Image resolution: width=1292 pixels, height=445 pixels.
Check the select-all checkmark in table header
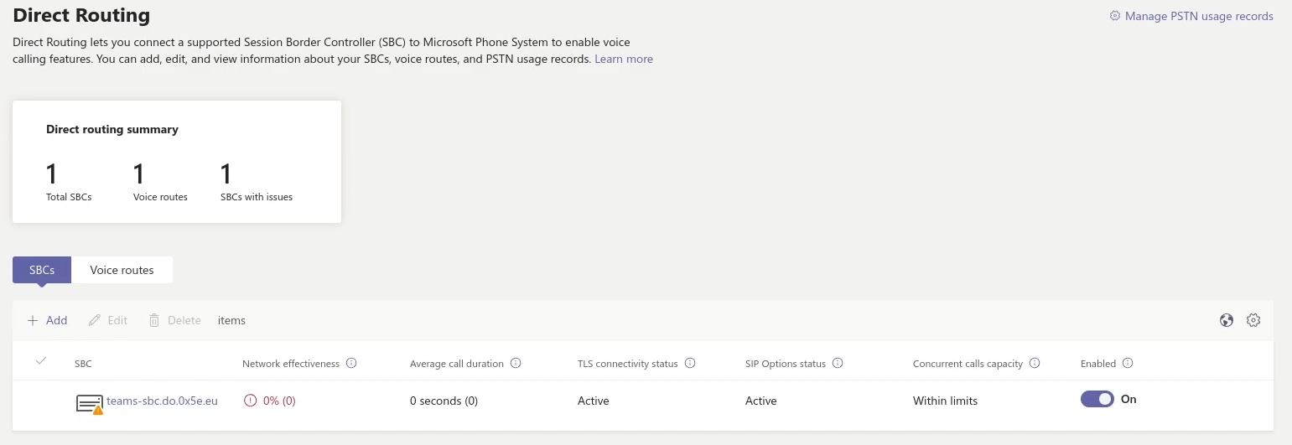pyautogui.click(x=41, y=361)
